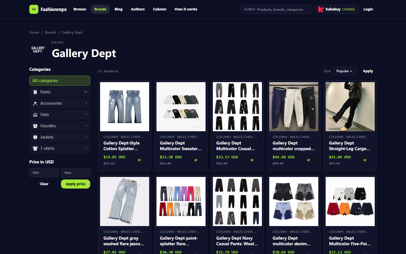This screenshot has width=406, height=254.
Task: Clear the price filter
Action: tap(44, 184)
